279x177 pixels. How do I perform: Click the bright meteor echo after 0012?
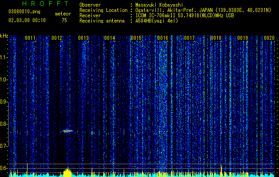click(x=67, y=131)
